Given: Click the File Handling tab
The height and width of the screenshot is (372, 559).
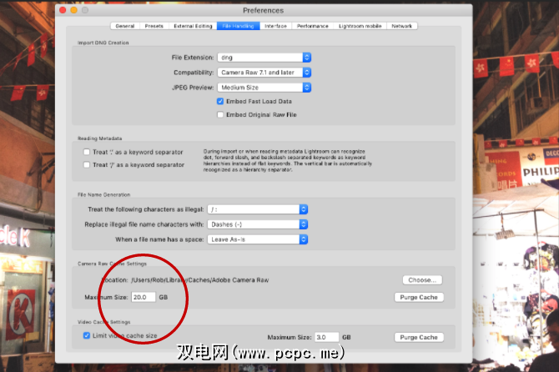Looking at the screenshot, I should click(x=238, y=26).
